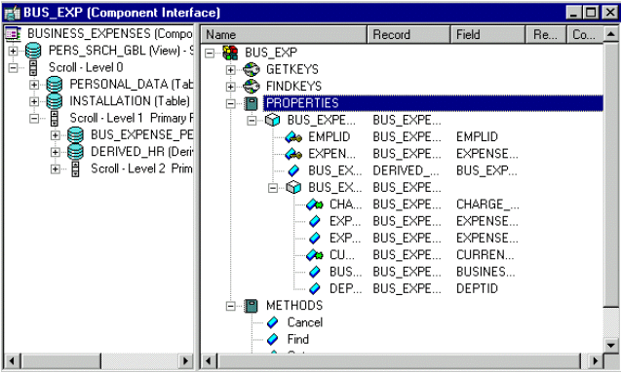Screen dimensions: 621x373
Task: Click the DEP... property diamond icon
Action: [315, 288]
